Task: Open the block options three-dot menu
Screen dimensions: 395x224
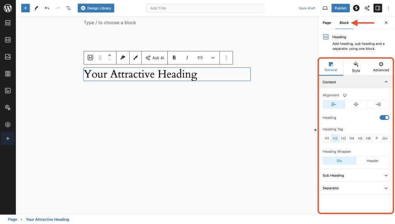Action: click(x=226, y=58)
